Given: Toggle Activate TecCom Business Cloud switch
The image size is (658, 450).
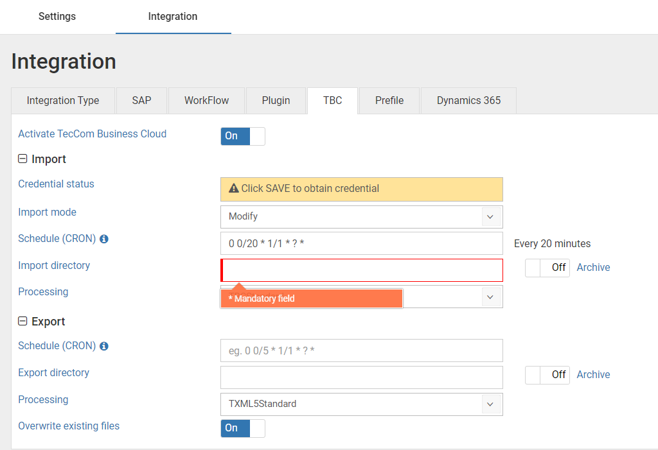Looking at the screenshot, I should pos(243,136).
